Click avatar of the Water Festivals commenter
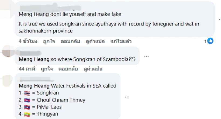Screen dimensions: 221x119 pos(7,79)
